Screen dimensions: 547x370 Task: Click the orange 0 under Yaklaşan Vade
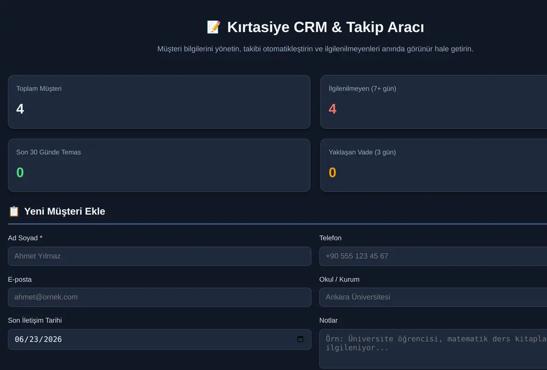[333, 172]
